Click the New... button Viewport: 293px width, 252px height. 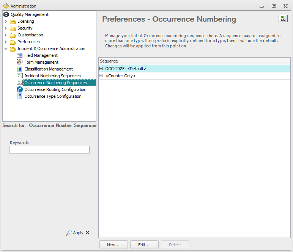coord(113,245)
